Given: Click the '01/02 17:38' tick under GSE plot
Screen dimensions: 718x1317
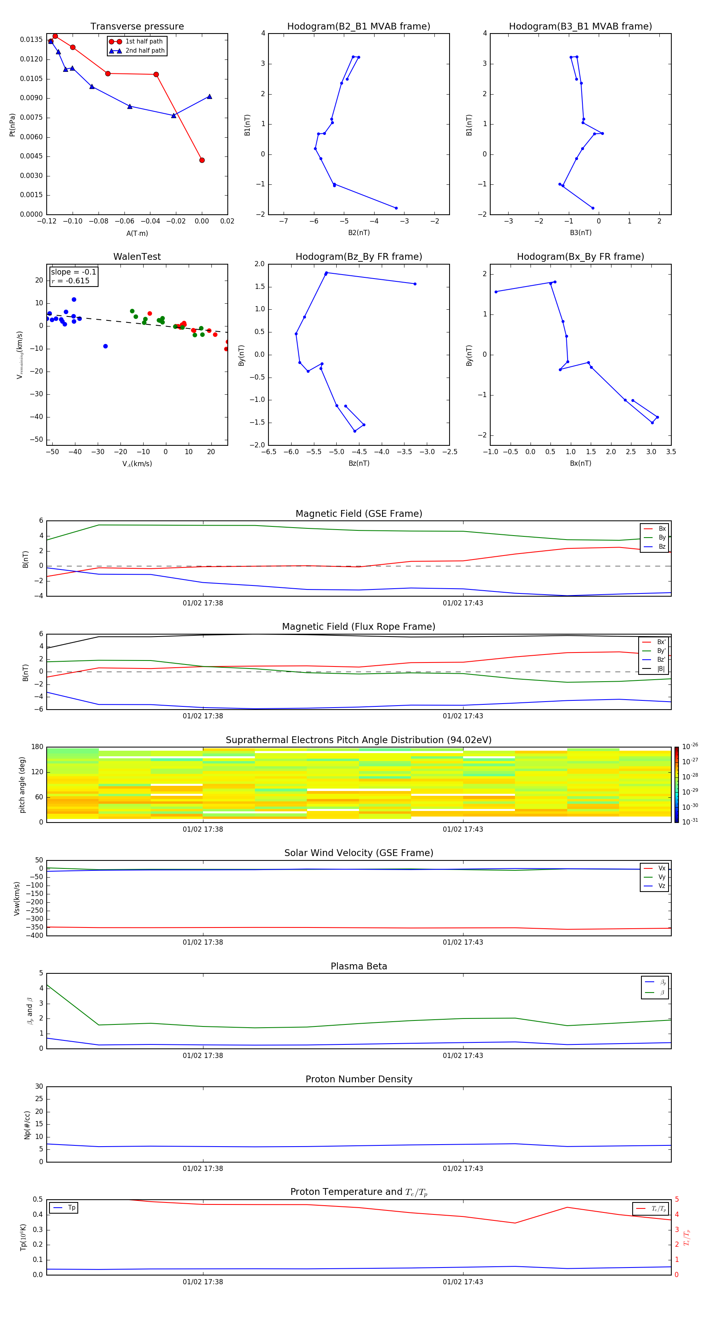Looking at the screenshot, I should coord(203,603).
